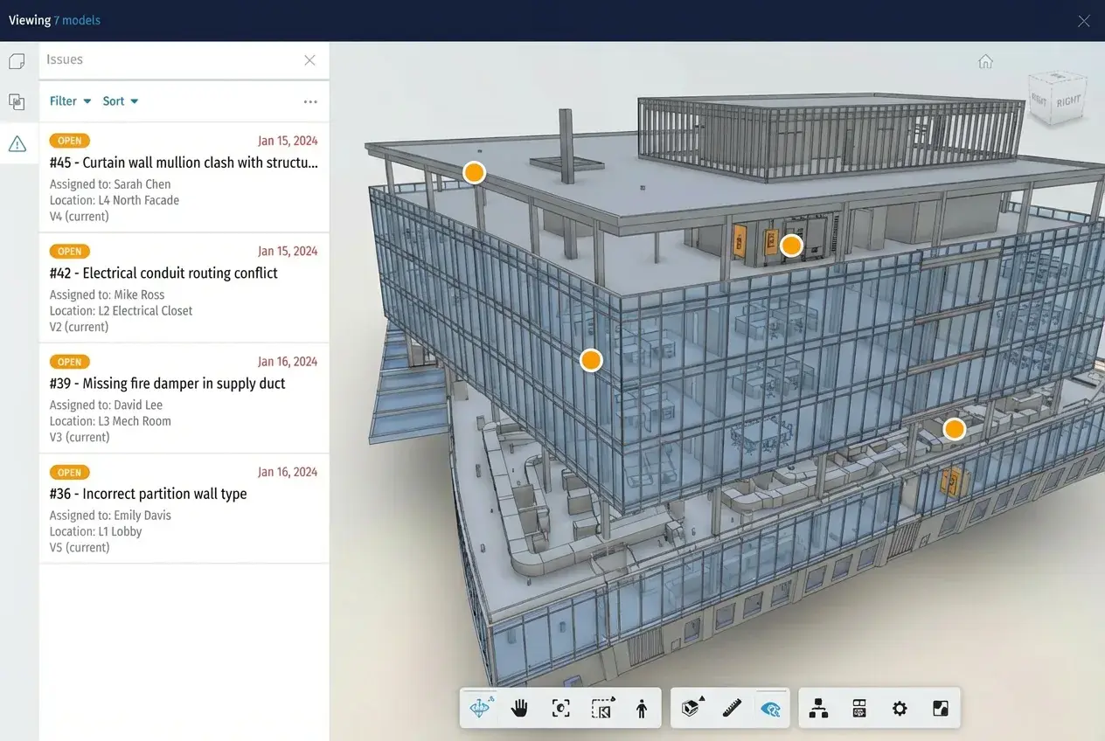Open issue #39 Missing fire damper
The height and width of the screenshot is (741, 1105).
tap(184, 398)
